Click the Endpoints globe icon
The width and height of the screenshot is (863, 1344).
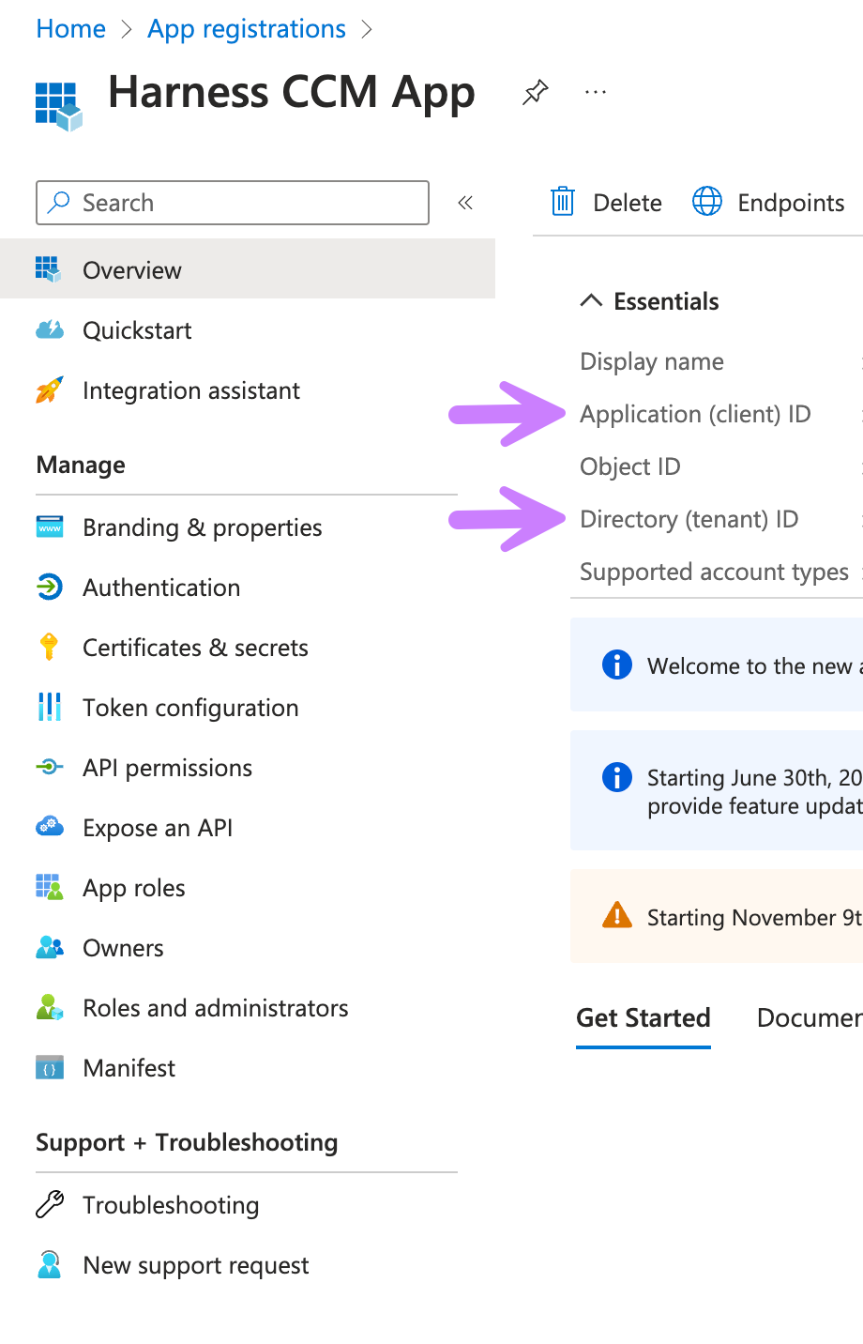(707, 202)
